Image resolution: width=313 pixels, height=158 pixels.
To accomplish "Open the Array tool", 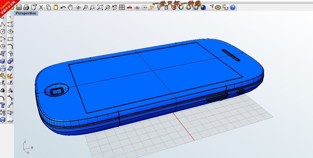I will [3, 112].
